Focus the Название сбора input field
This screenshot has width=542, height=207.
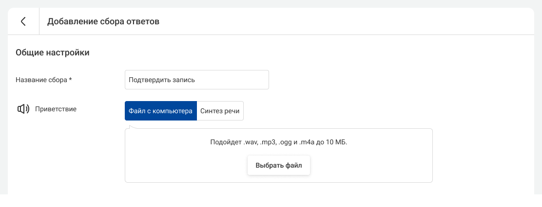(196, 80)
